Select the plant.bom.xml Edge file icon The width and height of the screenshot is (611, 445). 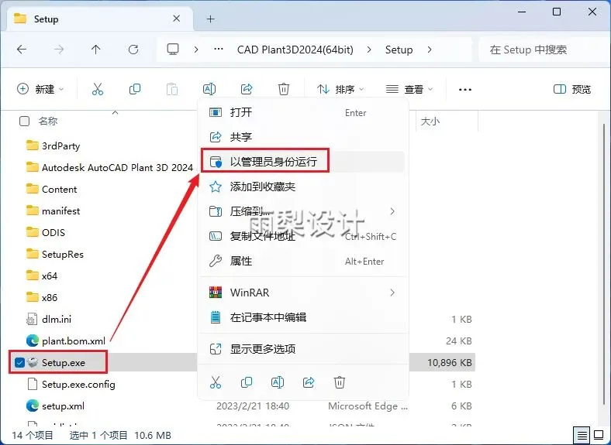[32, 341]
